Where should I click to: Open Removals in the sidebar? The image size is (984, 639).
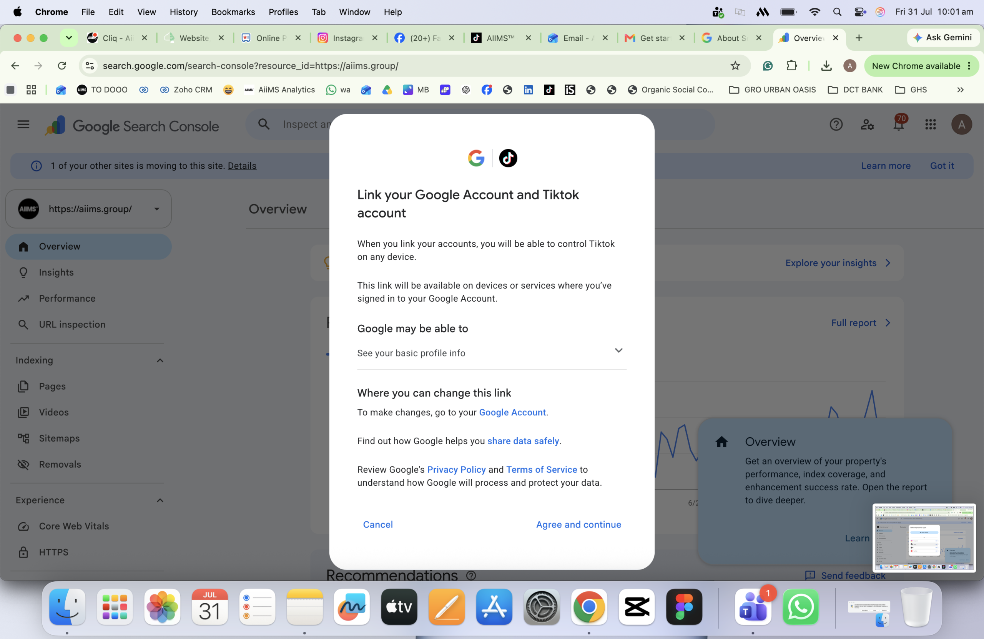tap(88, 464)
